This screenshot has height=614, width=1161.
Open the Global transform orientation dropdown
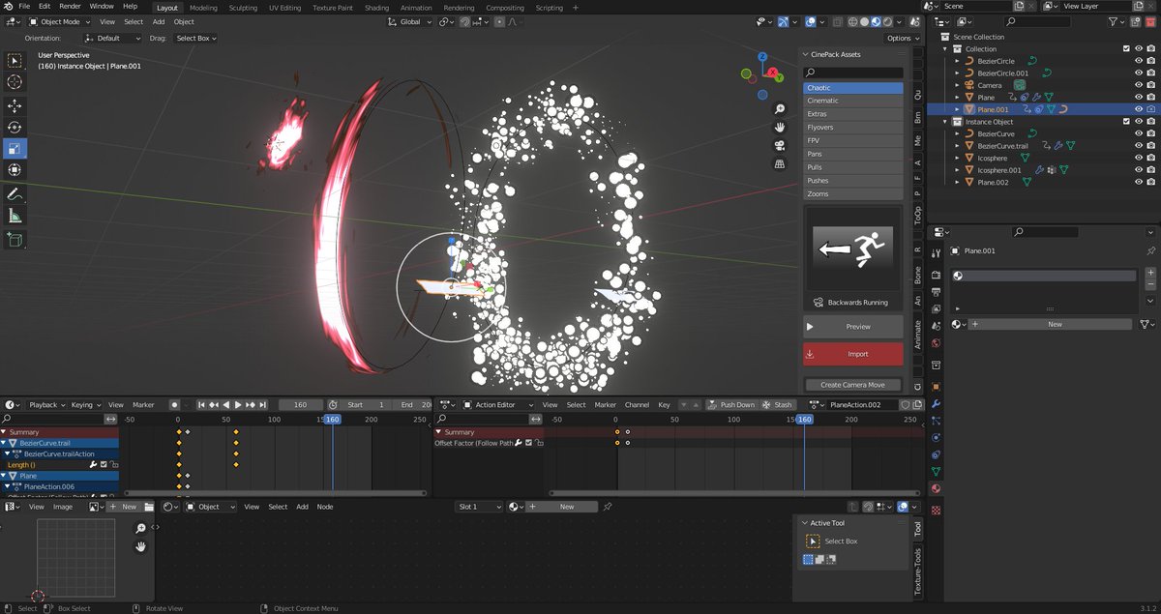(411, 21)
